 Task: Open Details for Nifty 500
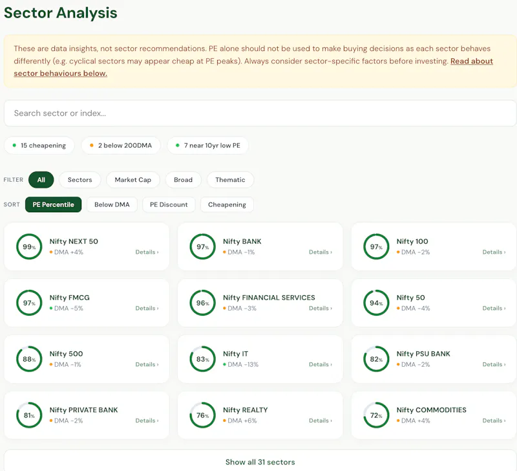147,364
